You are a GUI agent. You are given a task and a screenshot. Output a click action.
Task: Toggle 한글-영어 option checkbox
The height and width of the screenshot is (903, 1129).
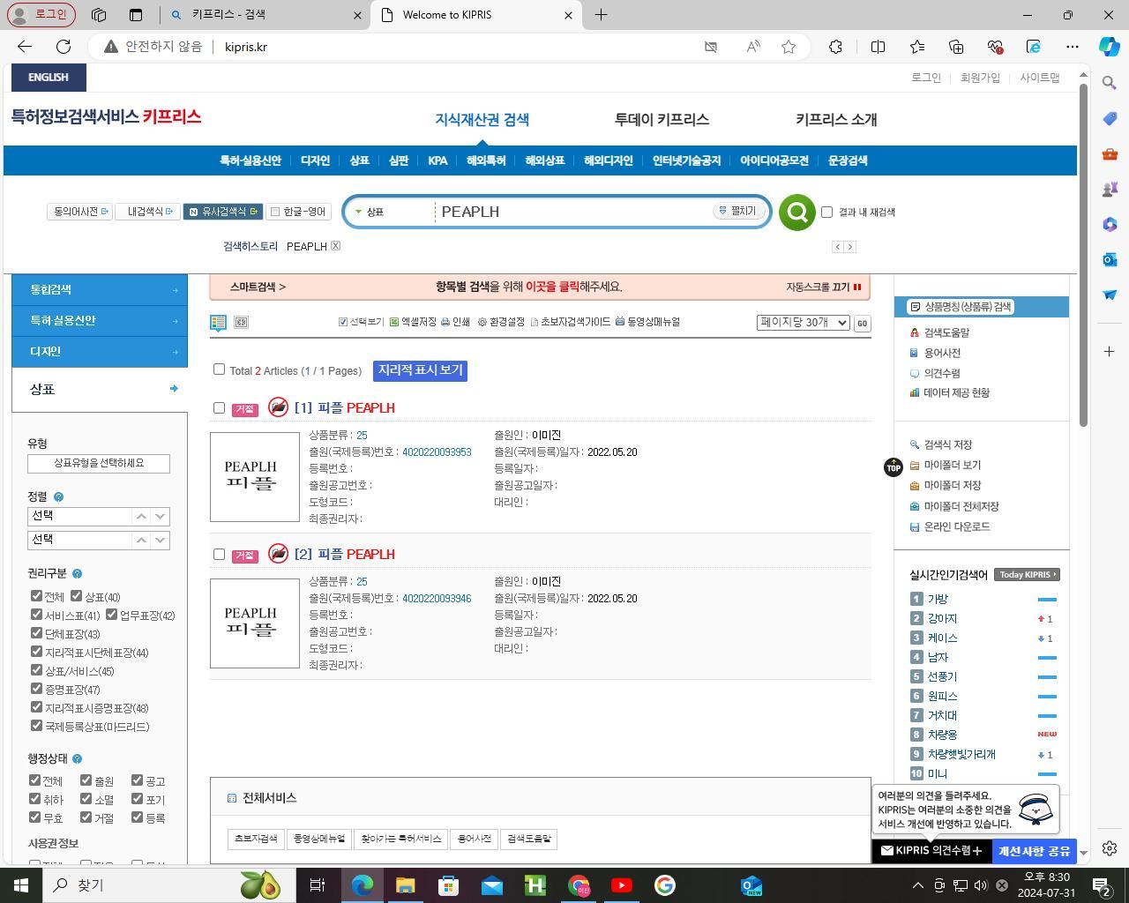click(275, 212)
